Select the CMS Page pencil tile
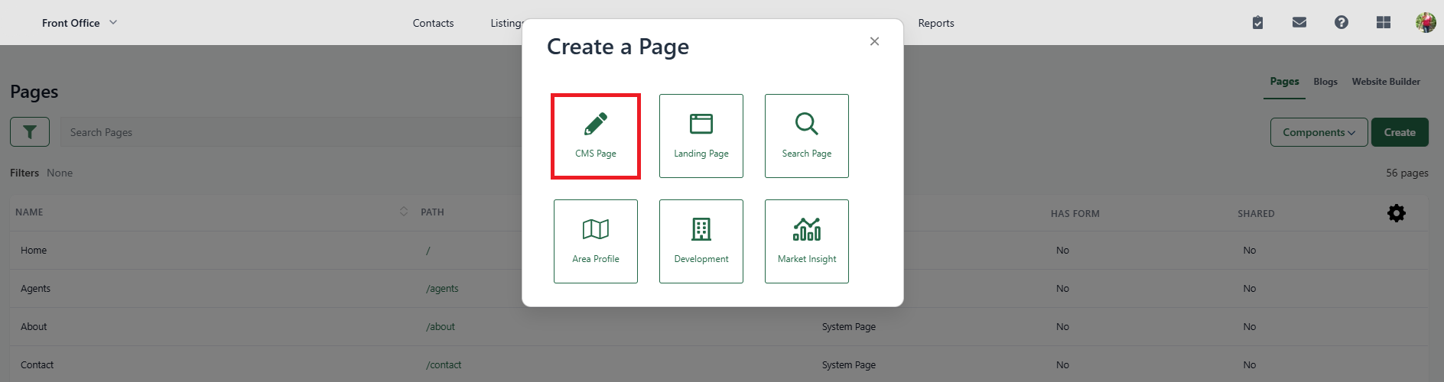This screenshot has height=382, width=1444. click(596, 136)
